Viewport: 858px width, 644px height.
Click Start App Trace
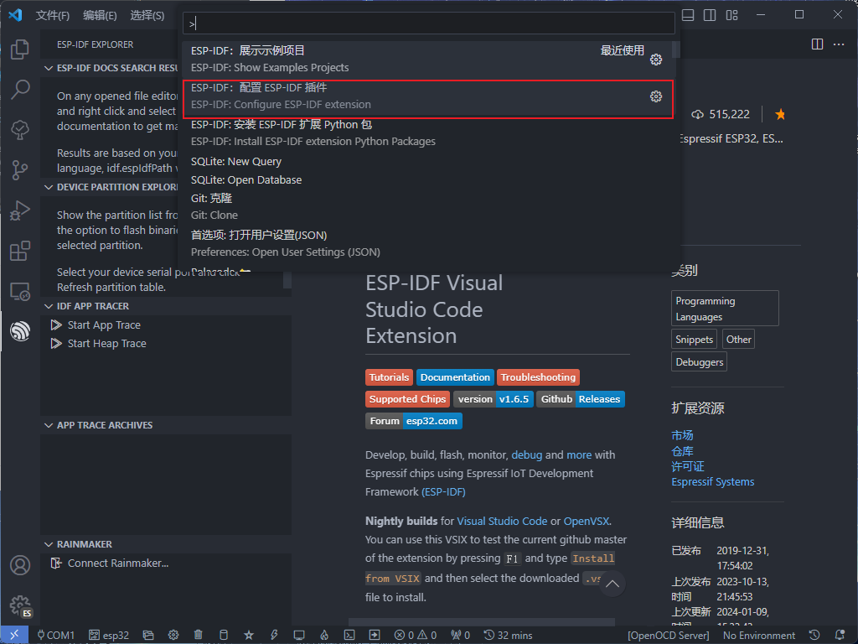click(104, 325)
